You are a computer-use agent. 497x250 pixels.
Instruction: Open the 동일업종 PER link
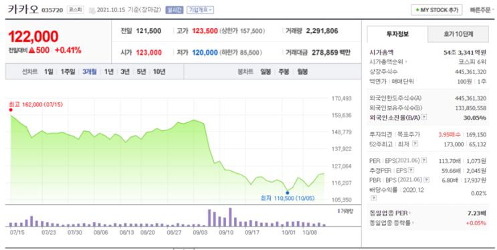click(390, 213)
